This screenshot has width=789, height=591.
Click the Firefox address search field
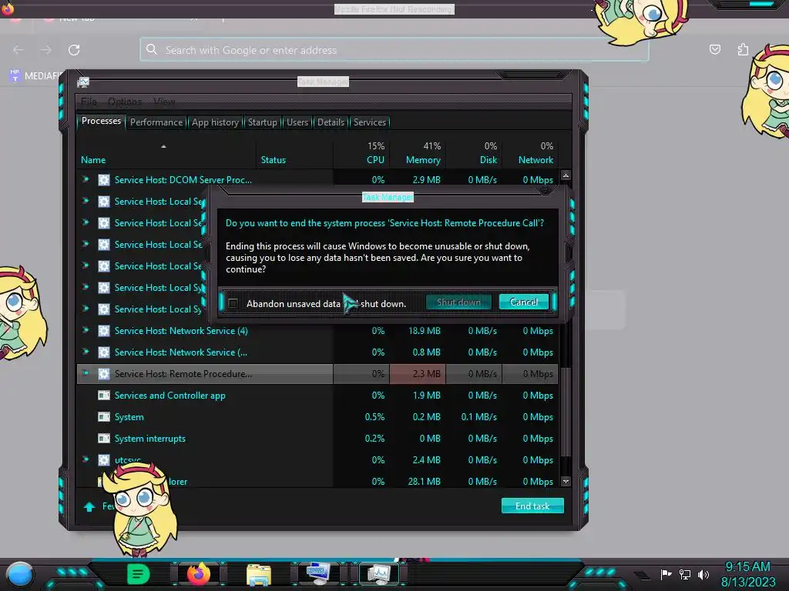(x=394, y=50)
